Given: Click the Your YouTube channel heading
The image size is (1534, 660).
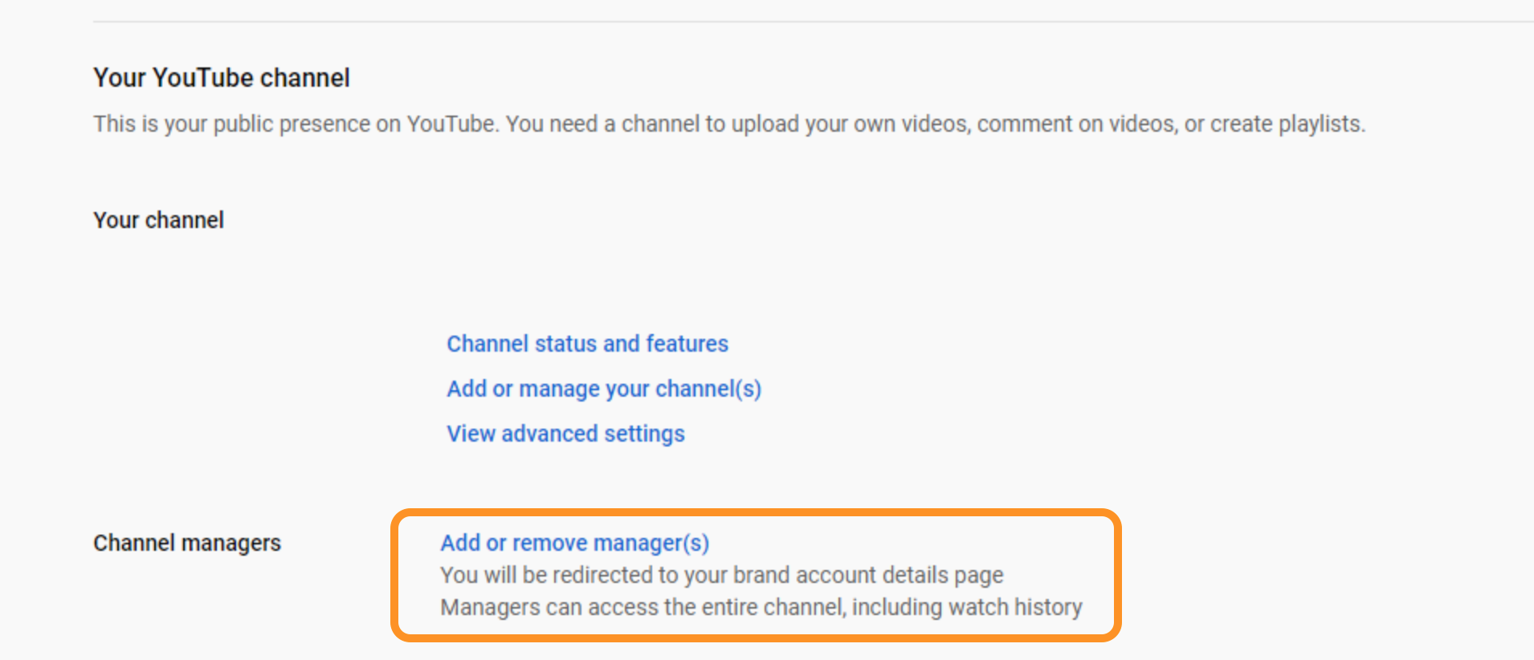Looking at the screenshot, I should [222, 78].
